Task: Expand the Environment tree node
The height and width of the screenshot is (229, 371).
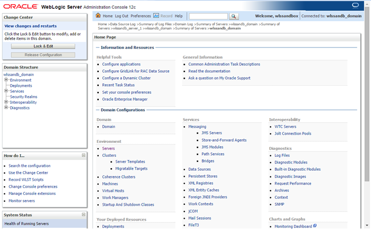Action: coord(6,80)
